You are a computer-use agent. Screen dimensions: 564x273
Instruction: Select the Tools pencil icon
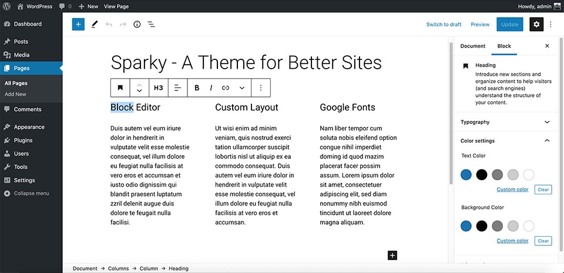pos(95,25)
